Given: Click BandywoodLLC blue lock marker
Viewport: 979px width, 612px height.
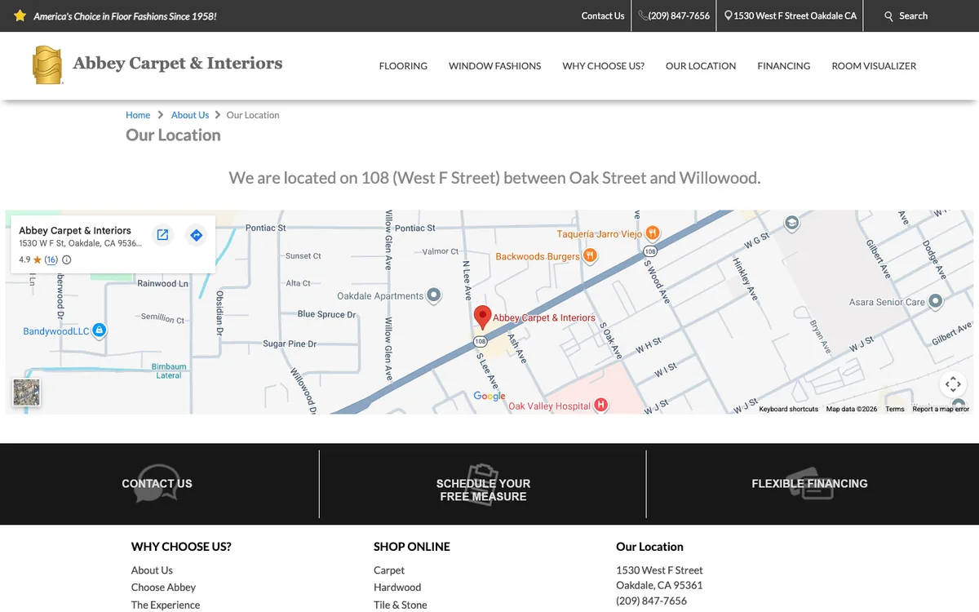Looking at the screenshot, I should (x=99, y=330).
